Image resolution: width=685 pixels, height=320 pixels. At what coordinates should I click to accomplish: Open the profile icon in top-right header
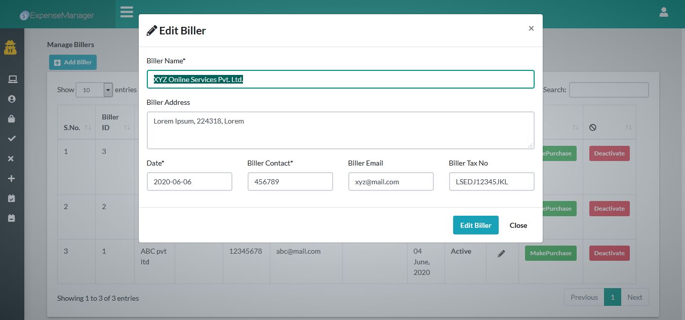click(664, 12)
